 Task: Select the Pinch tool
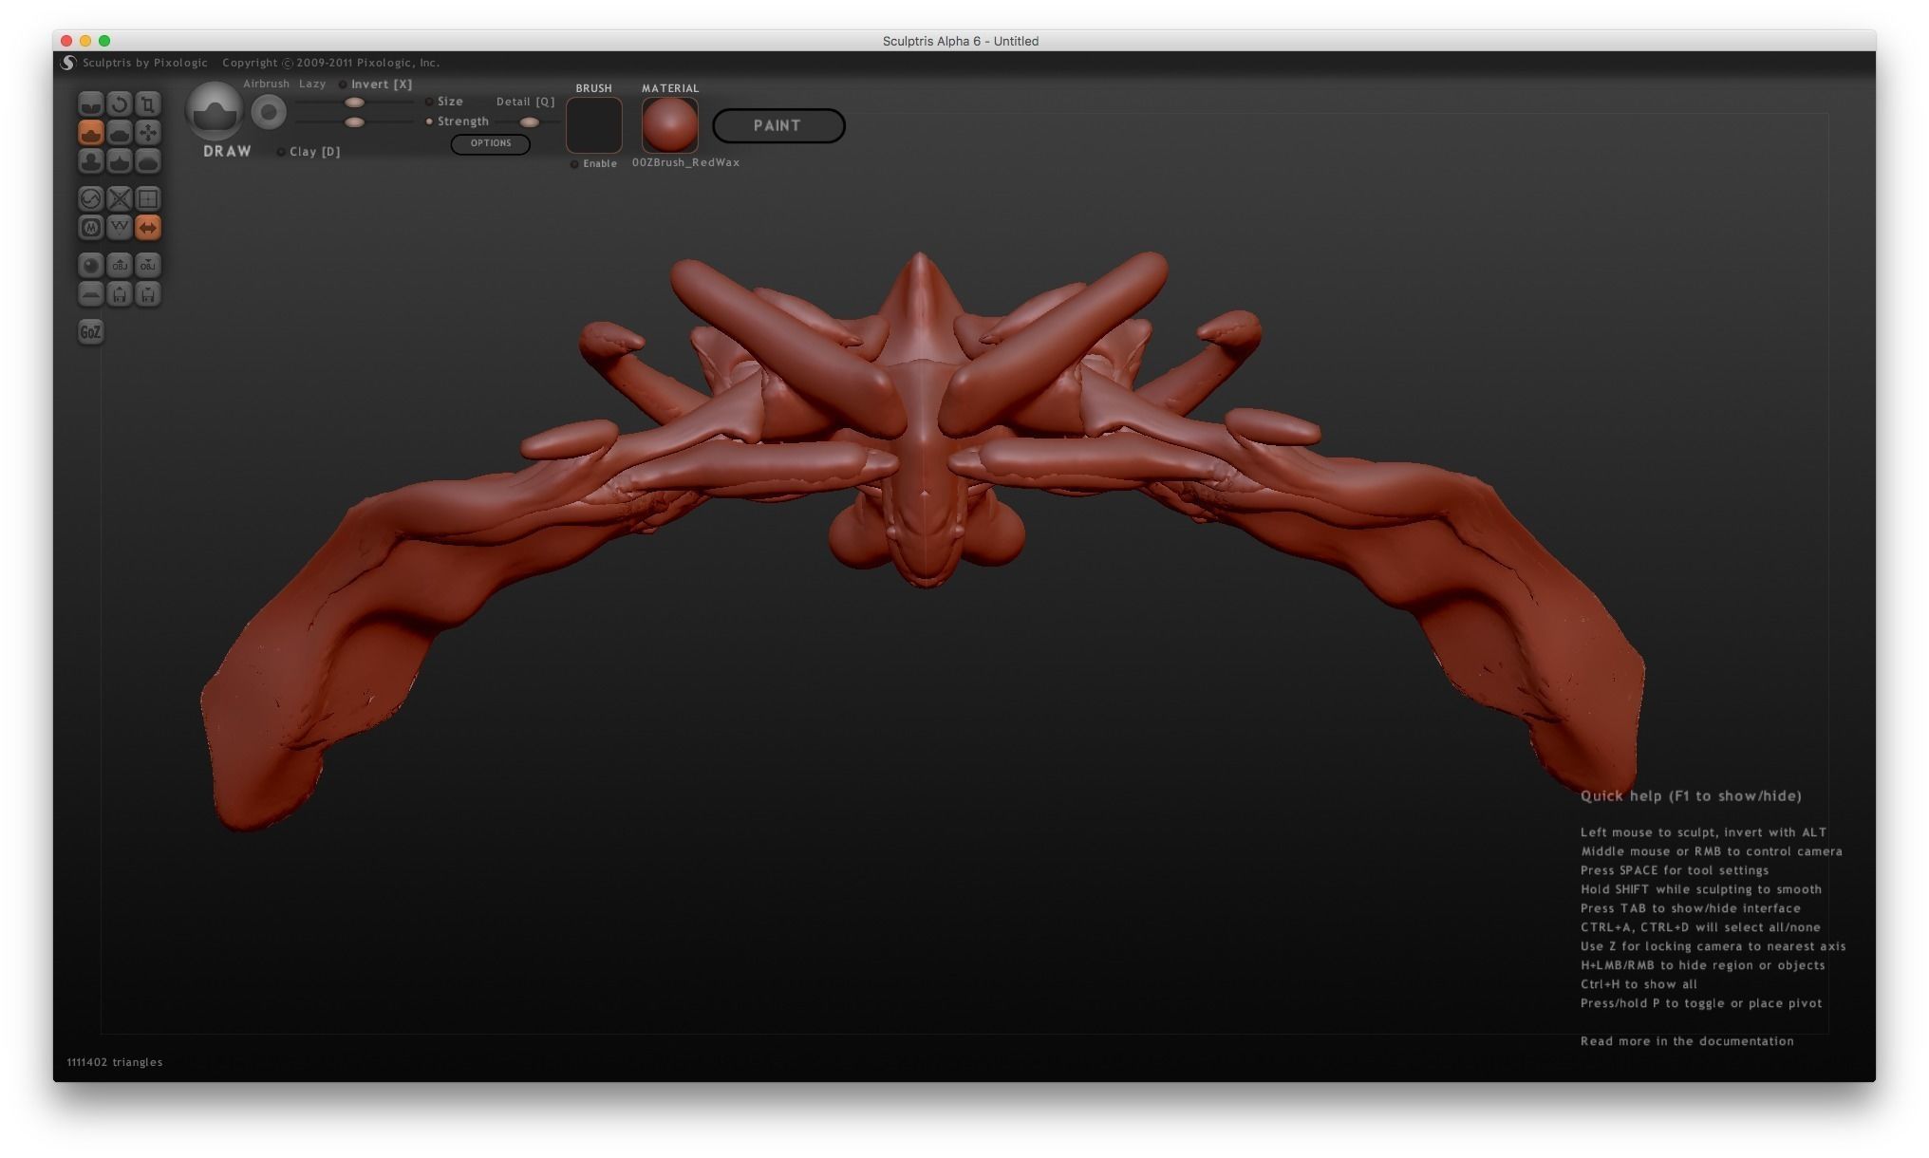[119, 160]
